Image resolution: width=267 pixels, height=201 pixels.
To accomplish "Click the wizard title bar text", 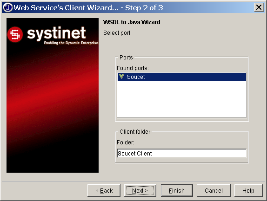I will tap(88, 7).
